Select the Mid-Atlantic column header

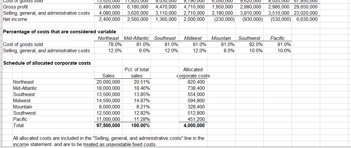136,38
